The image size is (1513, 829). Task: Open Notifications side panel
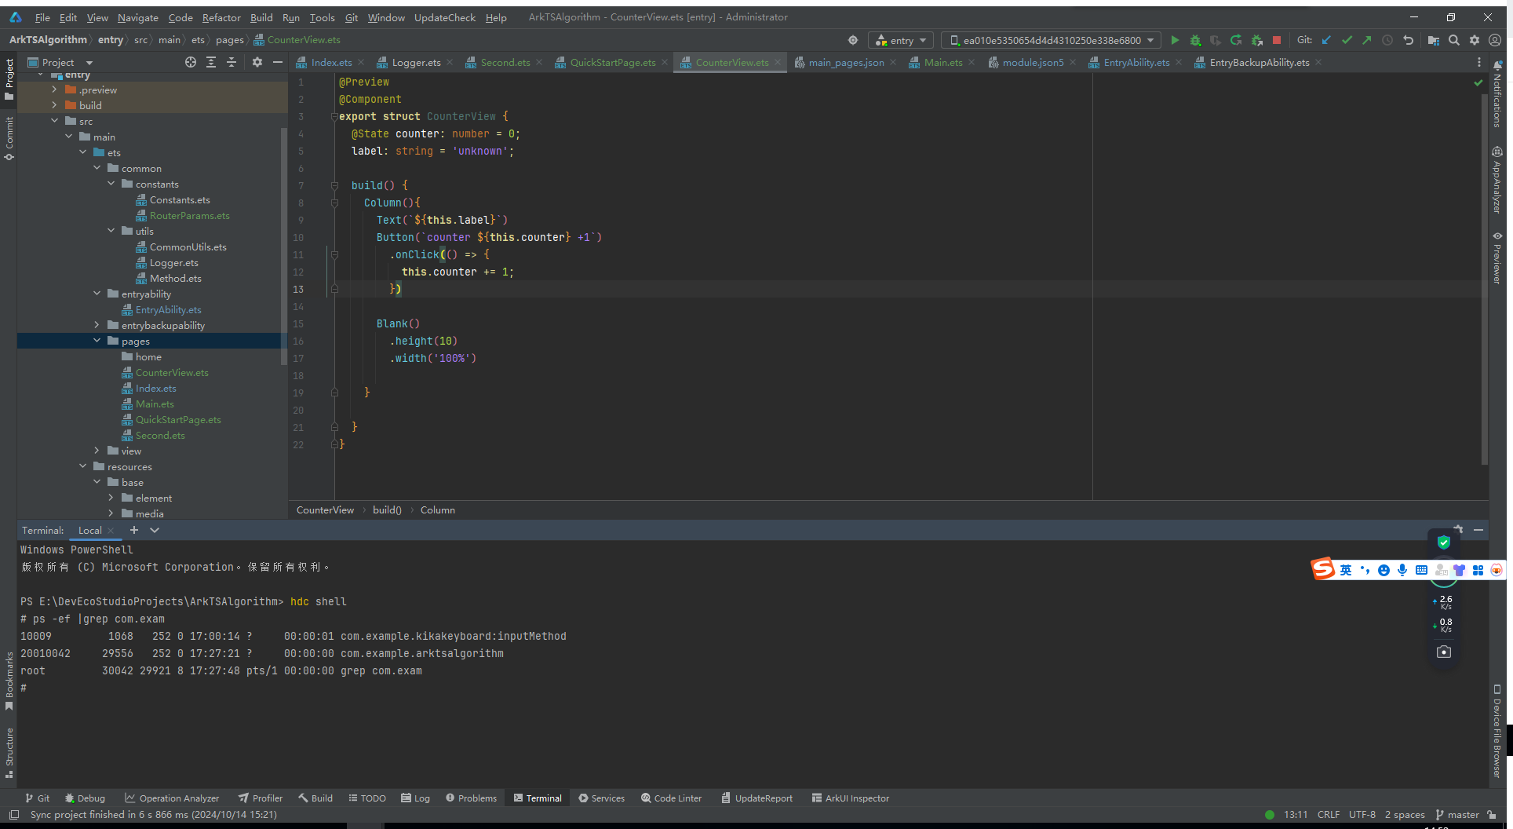click(x=1497, y=93)
